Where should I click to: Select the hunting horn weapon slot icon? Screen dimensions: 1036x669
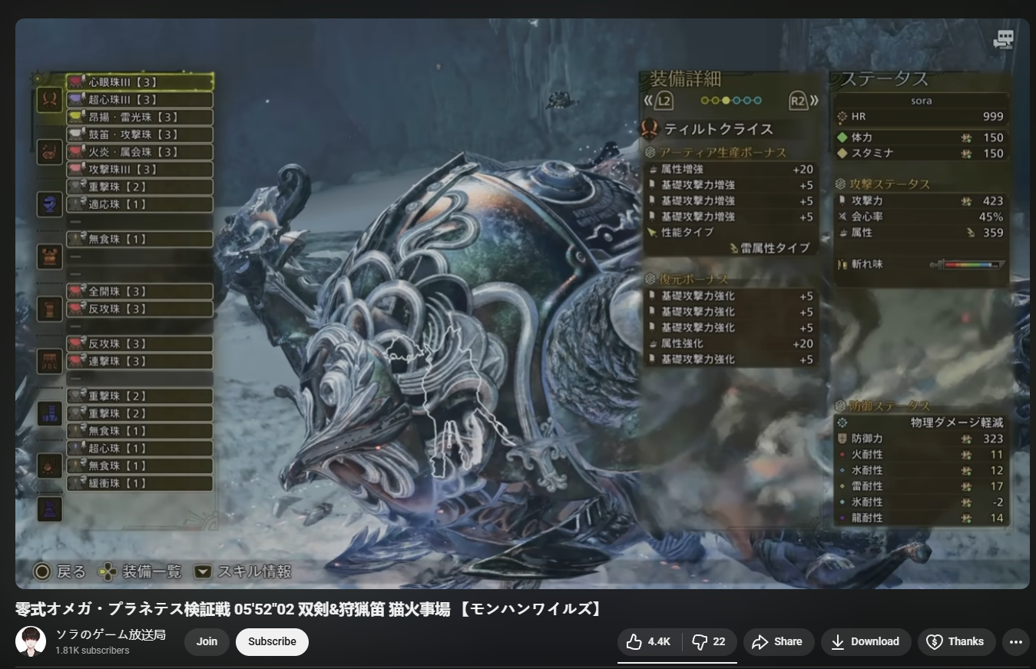coord(49,152)
